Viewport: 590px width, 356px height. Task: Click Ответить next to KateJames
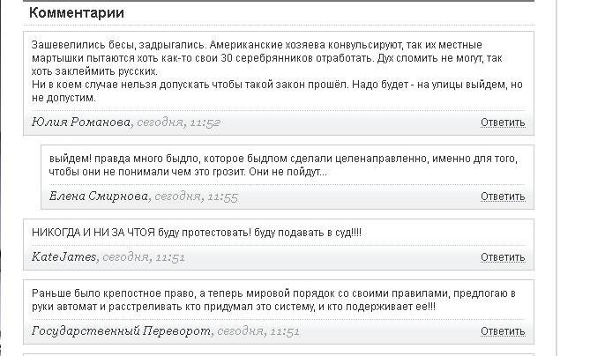click(x=503, y=257)
